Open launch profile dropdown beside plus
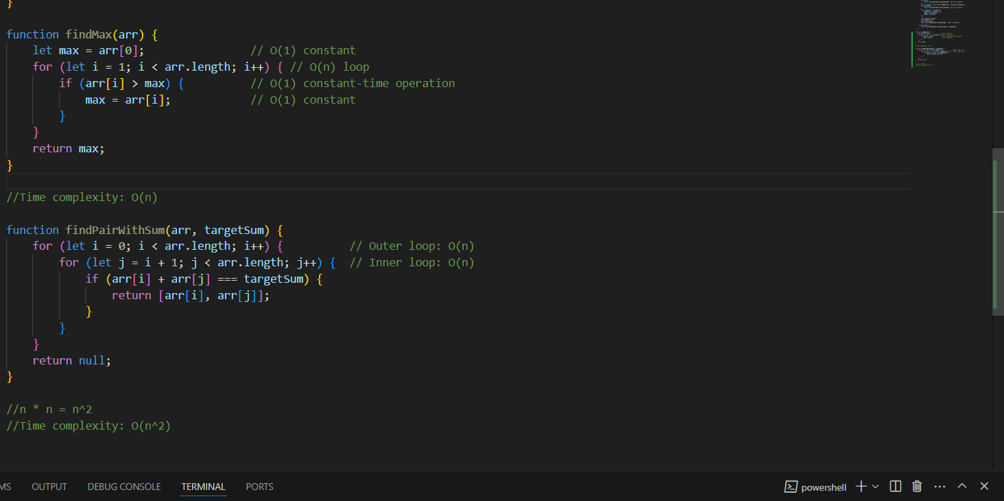Screen dimensions: 1004x501 pyautogui.click(x=875, y=487)
